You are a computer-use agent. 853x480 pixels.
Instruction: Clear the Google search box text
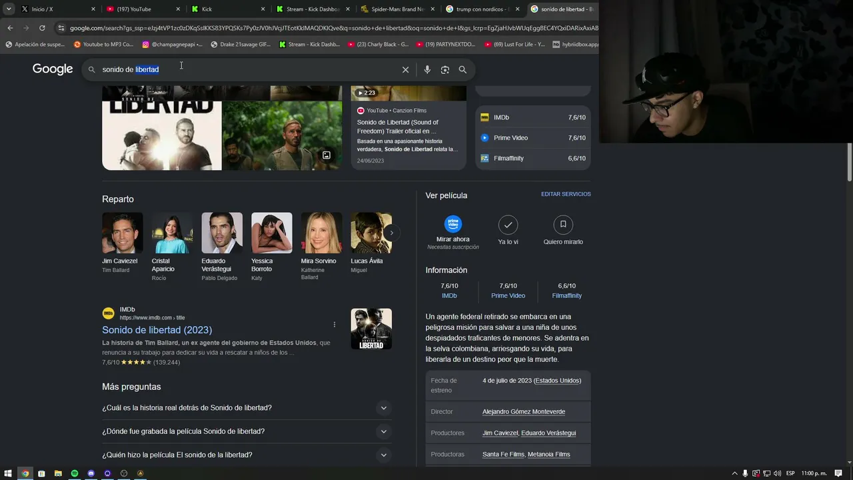pos(405,69)
